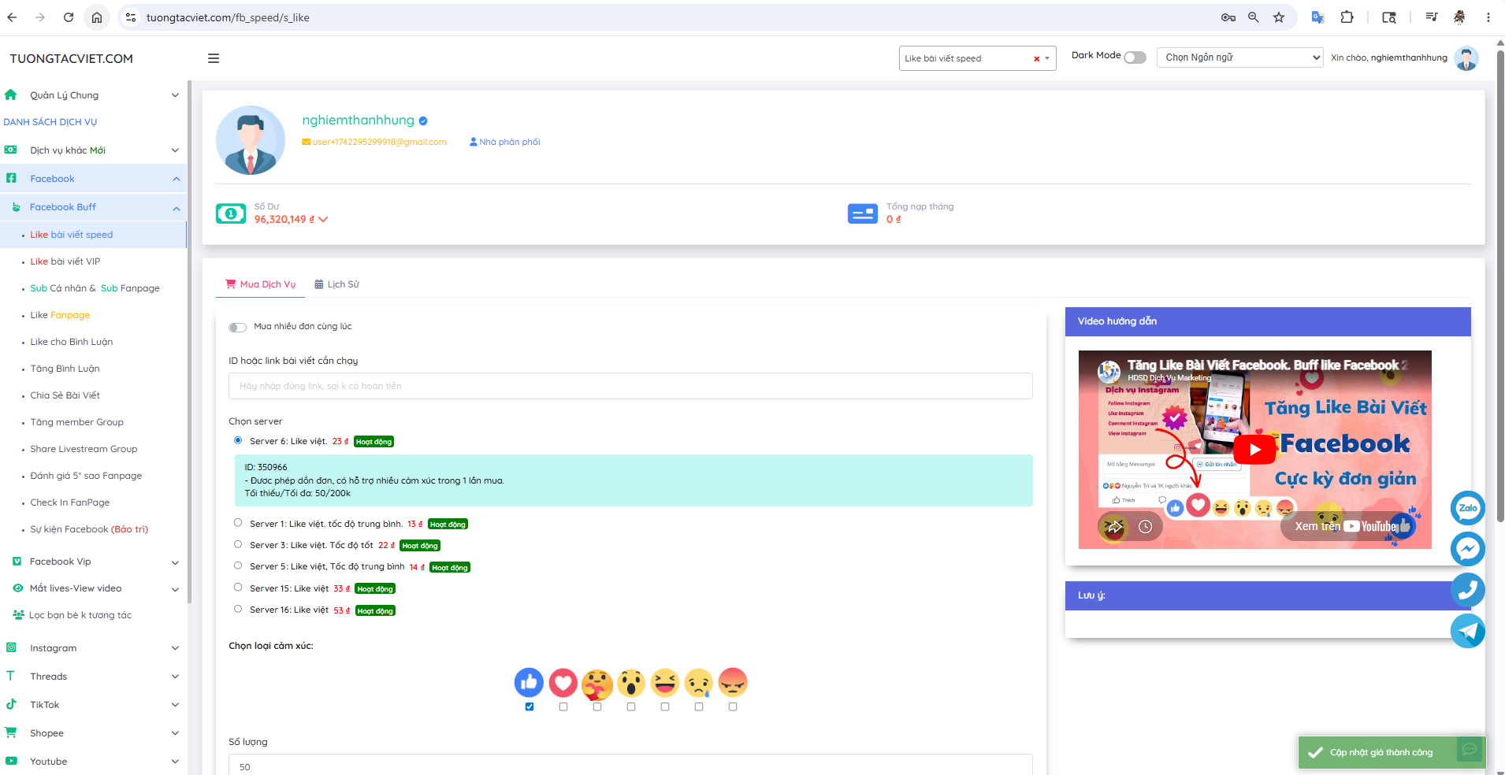Click the green chat widget icon

1470,749
